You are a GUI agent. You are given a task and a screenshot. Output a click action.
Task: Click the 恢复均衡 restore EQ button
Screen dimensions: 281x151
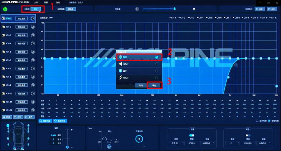[60, 121]
